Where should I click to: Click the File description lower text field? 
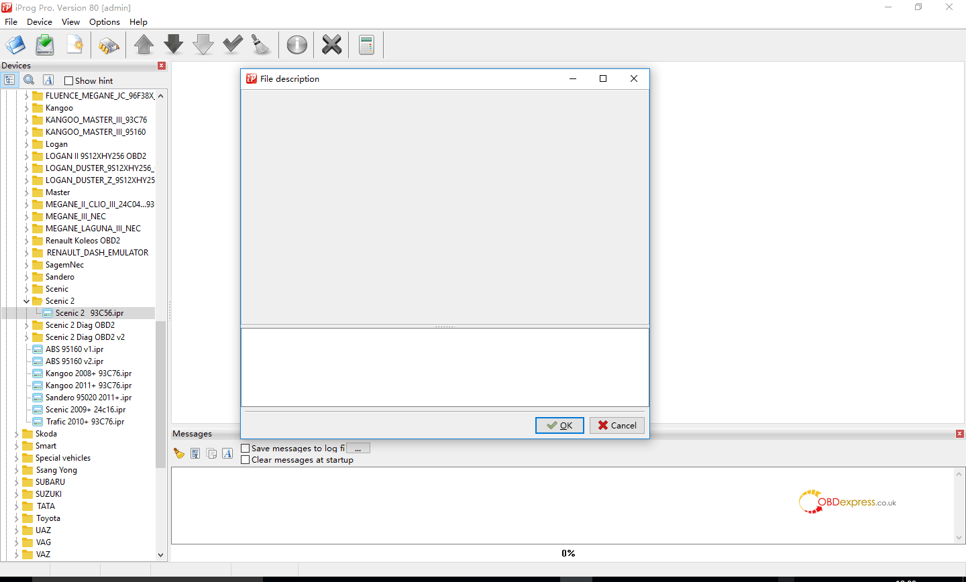point(445,367)
